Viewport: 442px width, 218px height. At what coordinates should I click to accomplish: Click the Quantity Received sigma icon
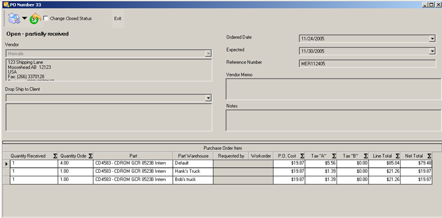(x=55, y=156)
